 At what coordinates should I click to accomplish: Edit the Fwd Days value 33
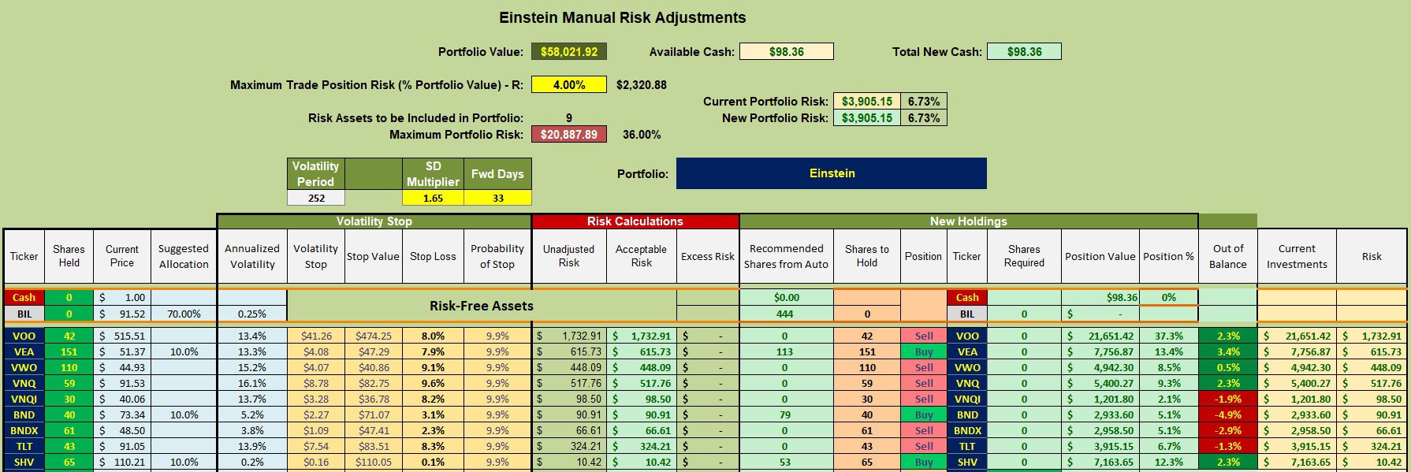(498, 199)
